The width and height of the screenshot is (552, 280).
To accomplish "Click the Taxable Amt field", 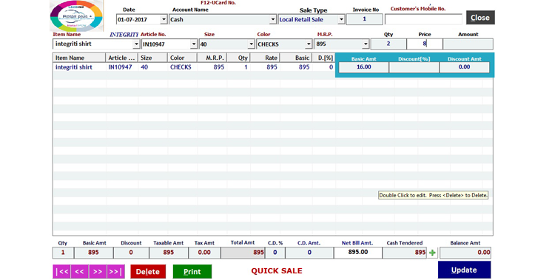I will [x=168, y=252].
